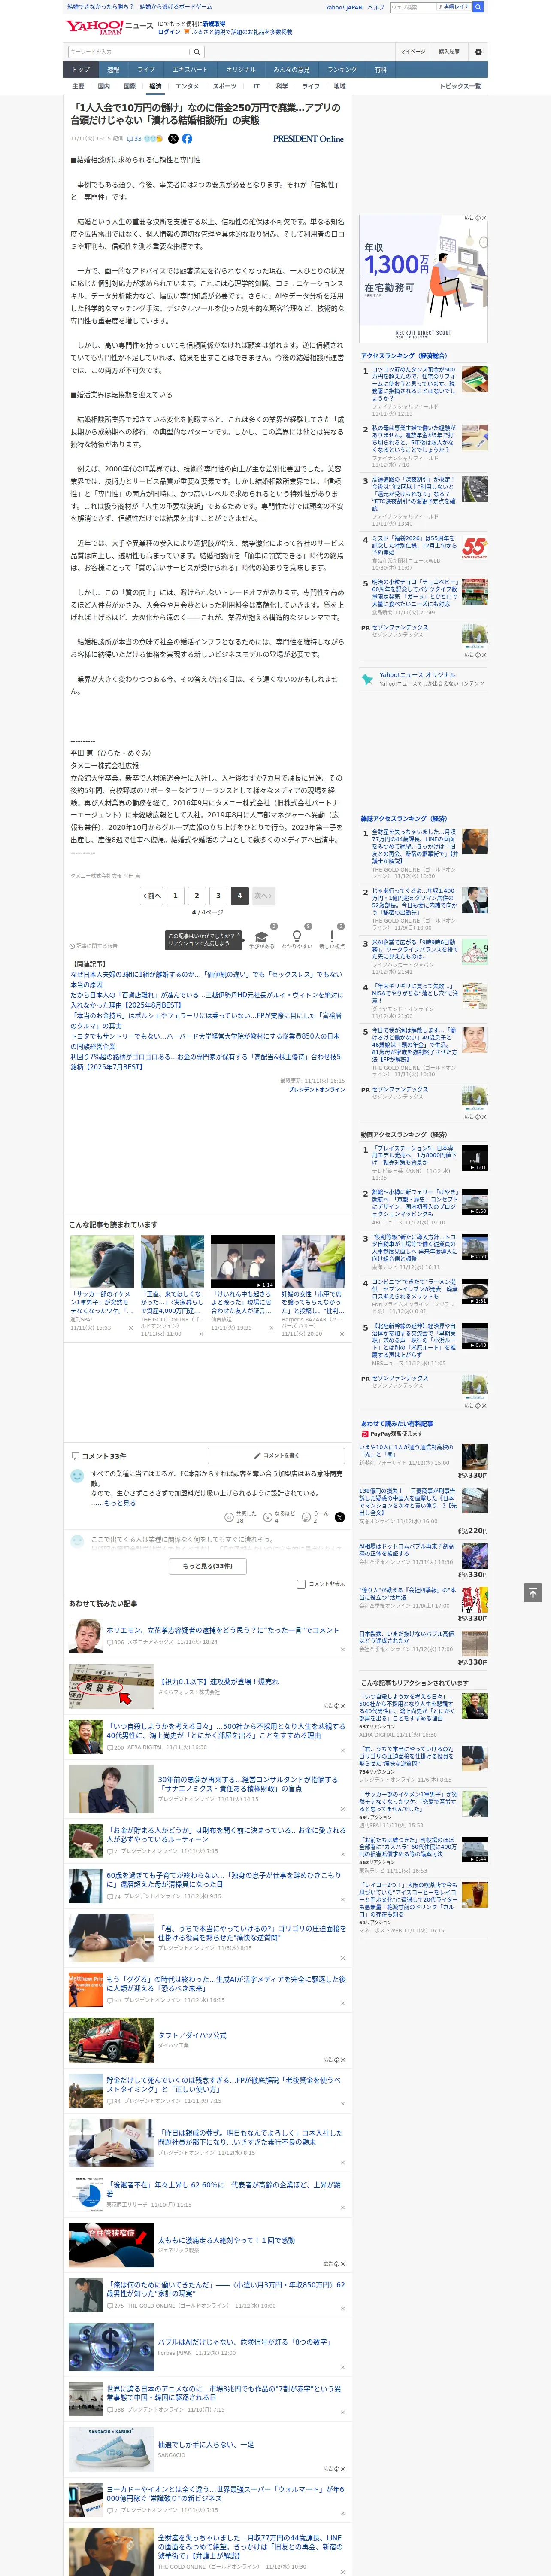Click the 記事に関する報告 report icon
551x2576 pixels.
coord(93,945)
